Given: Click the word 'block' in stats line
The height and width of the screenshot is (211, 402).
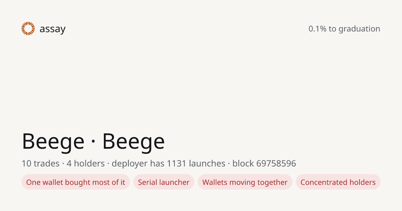Looking at the screenshot, I should pos(243,163).
